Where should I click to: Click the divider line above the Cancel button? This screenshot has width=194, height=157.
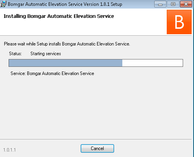pyautogui.click(x=96, y=140)
